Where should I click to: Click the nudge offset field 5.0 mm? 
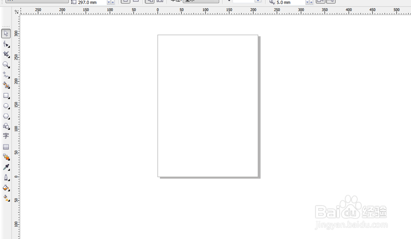coord(291,2)
